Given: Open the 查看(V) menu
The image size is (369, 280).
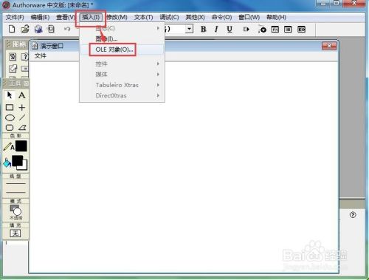Looking at the screenshot, I should [66, 17].
